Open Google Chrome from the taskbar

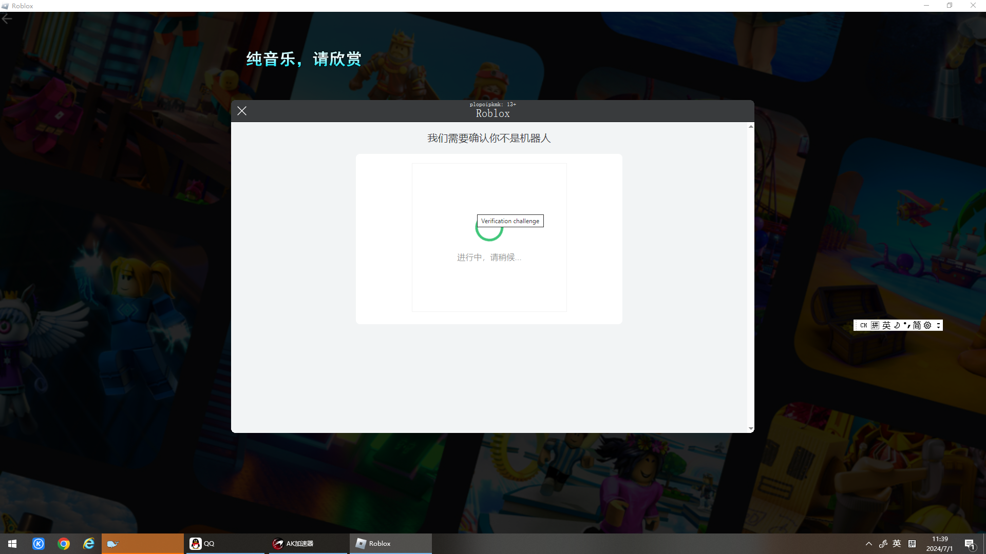64,544
